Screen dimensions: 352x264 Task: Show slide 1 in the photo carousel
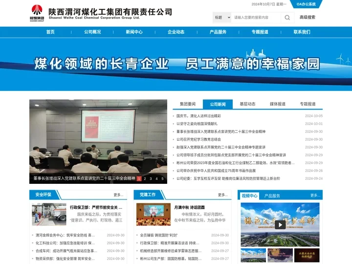tap(139, 179)
